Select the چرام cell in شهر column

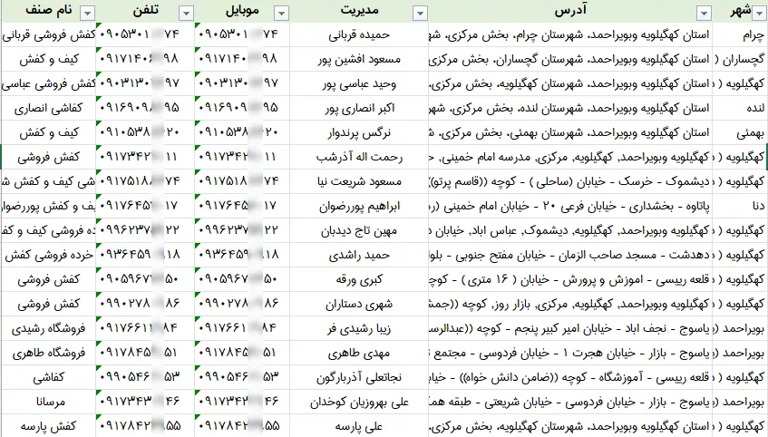(740, 34)
